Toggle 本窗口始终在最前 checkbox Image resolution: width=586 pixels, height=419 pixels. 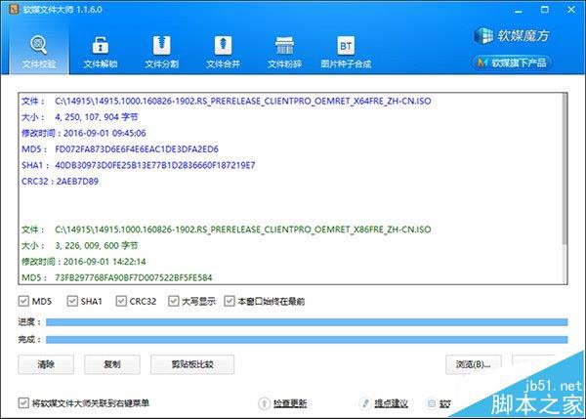point(230,301)
